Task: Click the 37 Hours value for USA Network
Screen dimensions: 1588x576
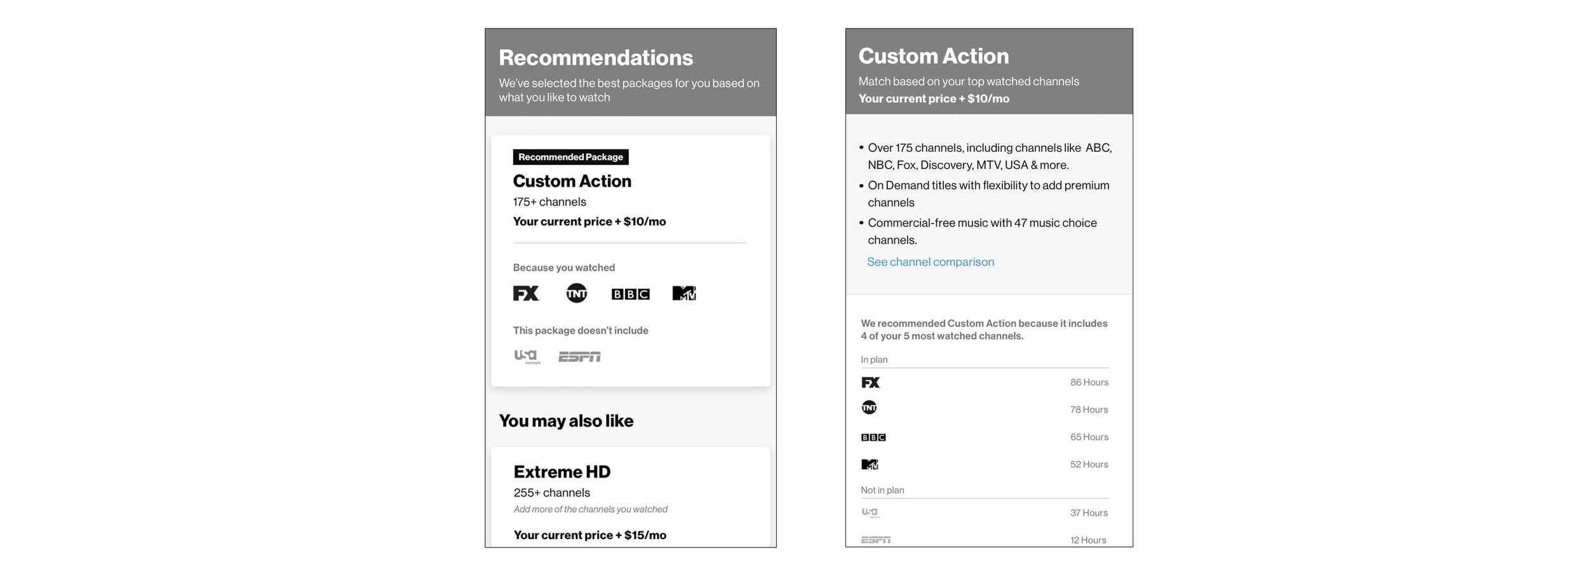Action: (1089, 512)
